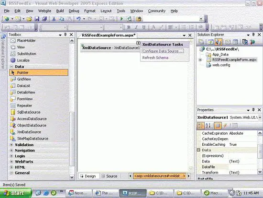Open the Debug menu
The image size is (263, 198).
(x=74, y=11)
